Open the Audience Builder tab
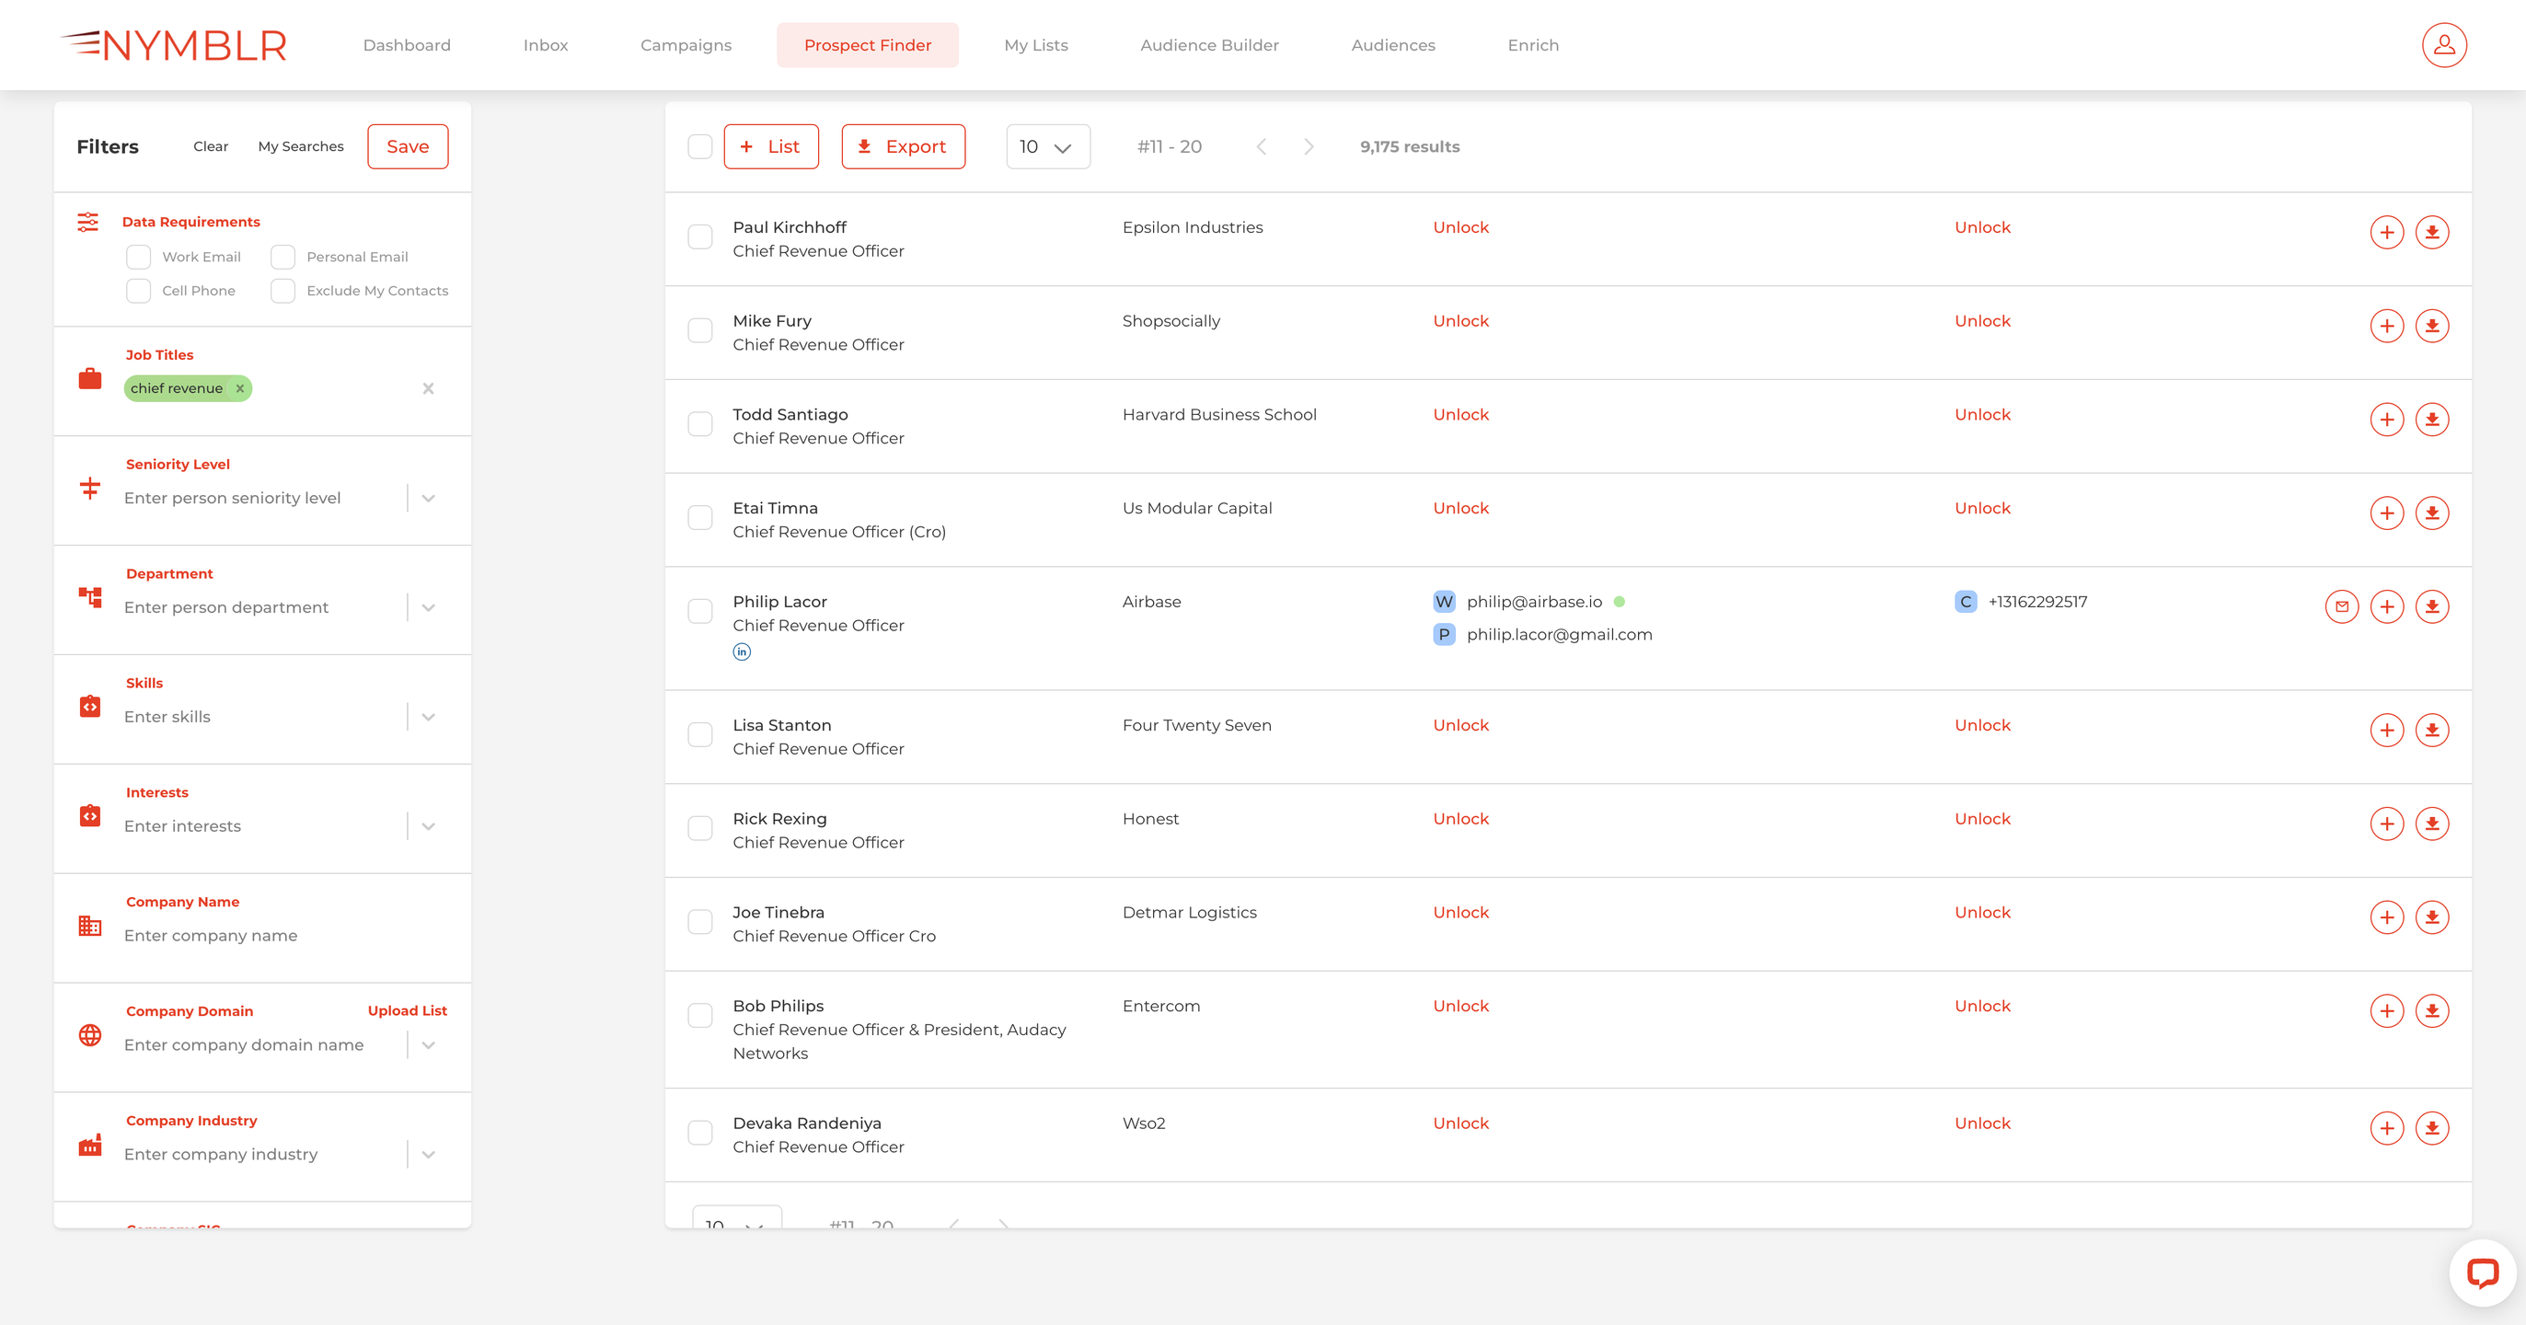This screenshot has width=2526, height=1325. [1208, 45]
